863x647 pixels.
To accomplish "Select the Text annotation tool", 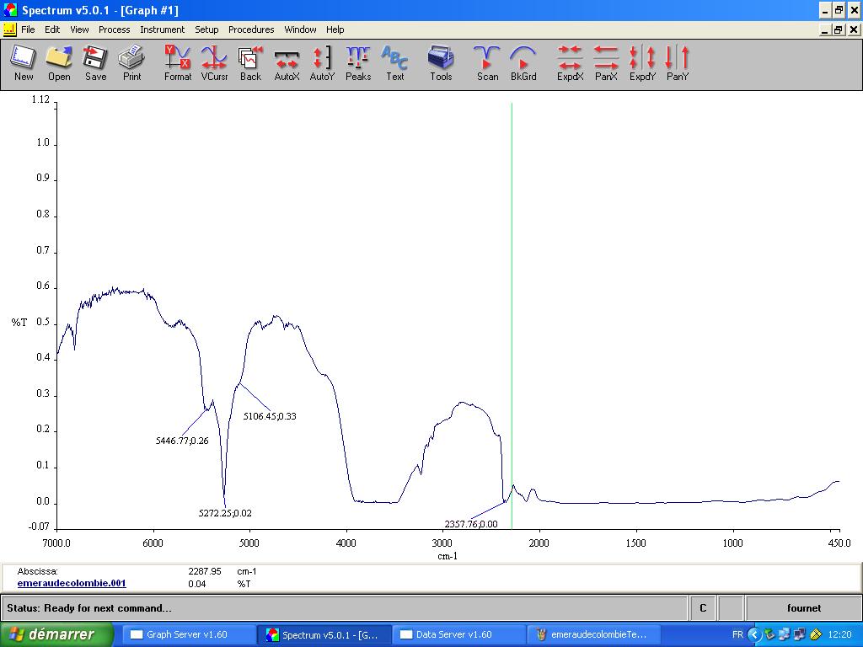I will pos(394,63).
